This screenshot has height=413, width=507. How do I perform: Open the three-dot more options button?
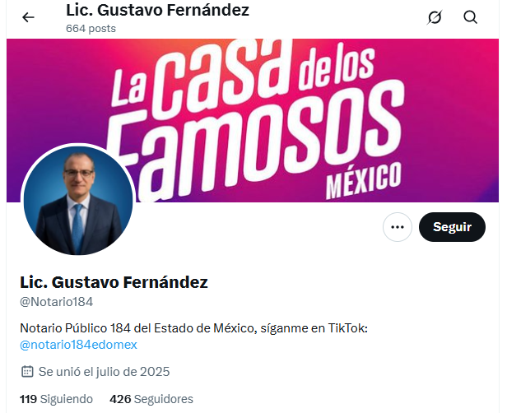coord(397,227)
